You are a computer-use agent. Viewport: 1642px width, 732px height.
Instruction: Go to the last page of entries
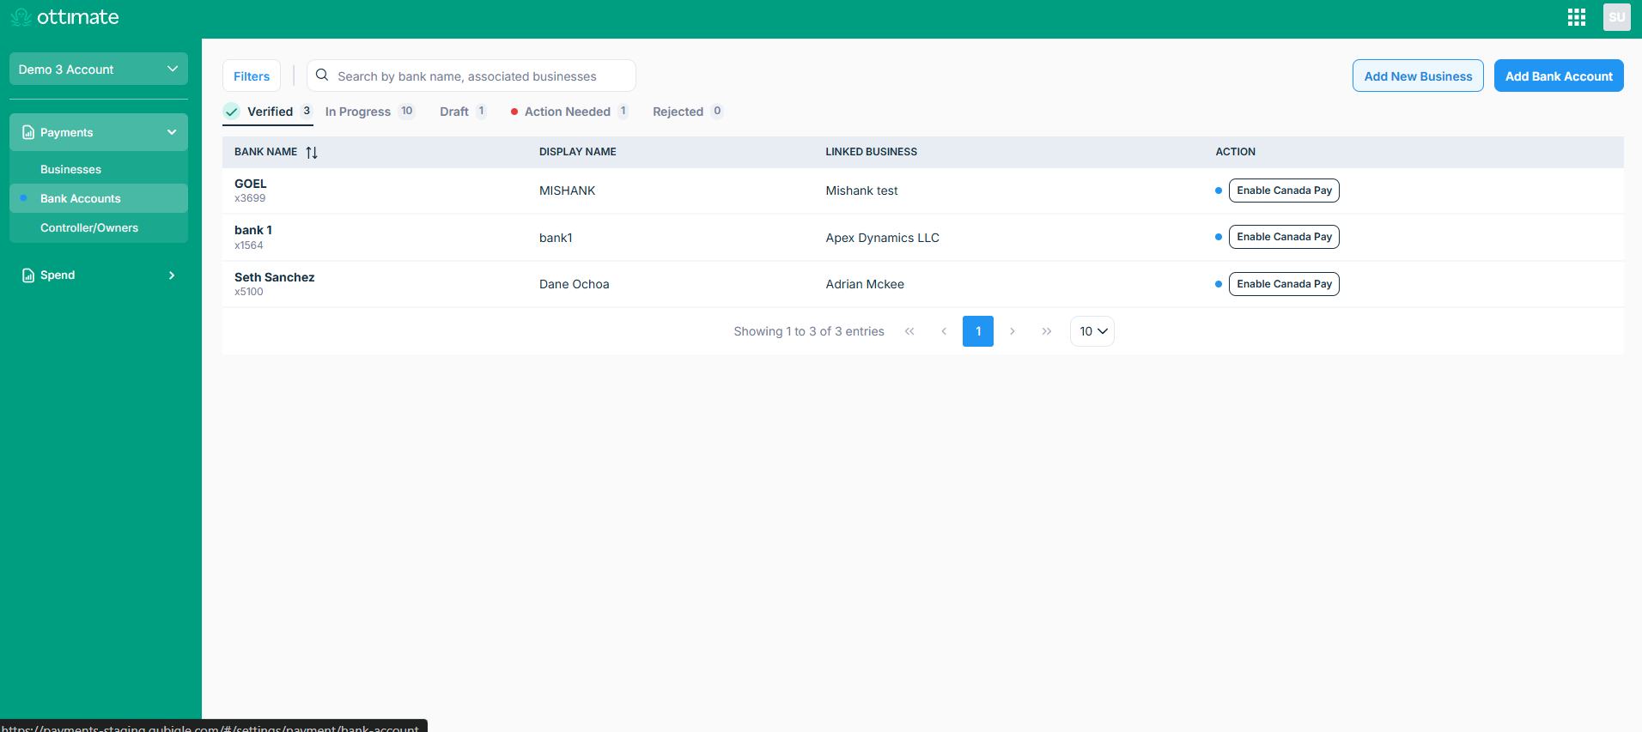pos(1047,331)
